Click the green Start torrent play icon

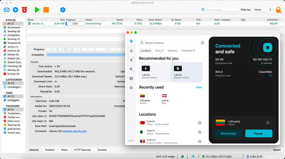click(37, 10)
